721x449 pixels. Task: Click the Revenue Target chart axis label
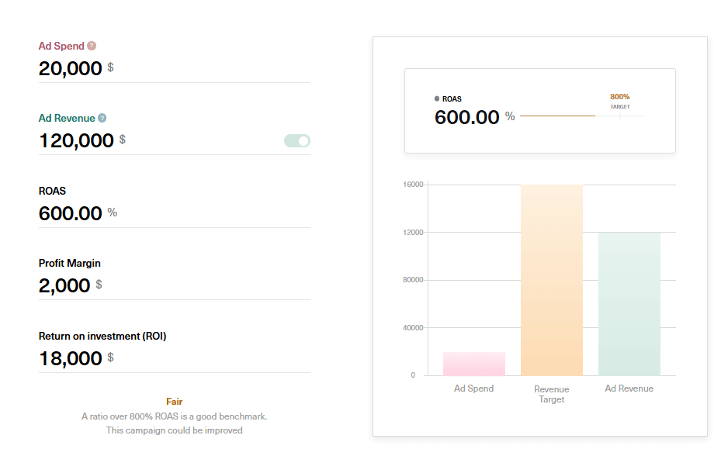[x=552, y=394]
